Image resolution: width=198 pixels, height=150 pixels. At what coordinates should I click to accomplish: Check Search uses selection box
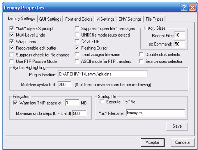[x=141, y=61]
